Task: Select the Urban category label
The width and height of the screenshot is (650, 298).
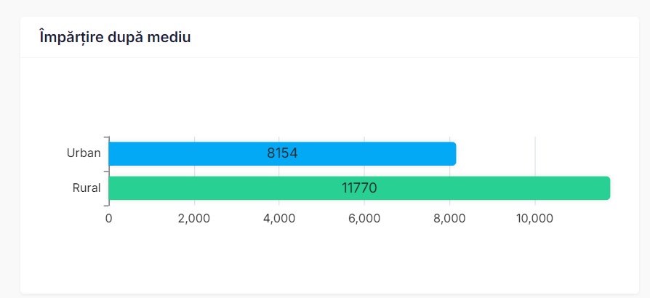Action: 84,153
